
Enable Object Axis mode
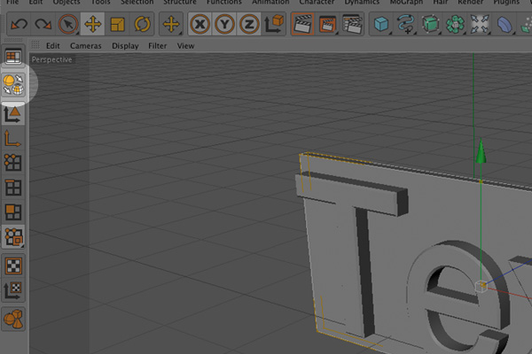[13, 139]
